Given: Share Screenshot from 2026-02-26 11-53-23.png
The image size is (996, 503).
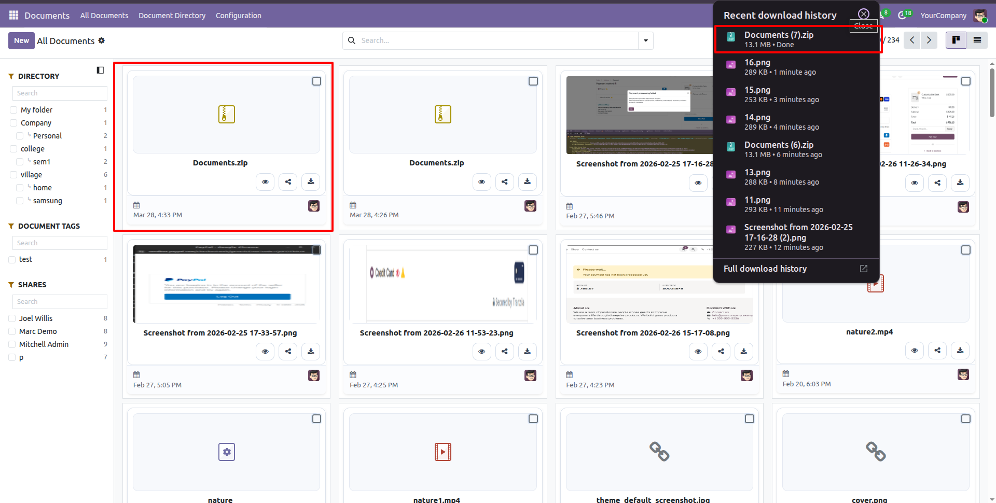Looking at the screenshot, I should 505,352.
